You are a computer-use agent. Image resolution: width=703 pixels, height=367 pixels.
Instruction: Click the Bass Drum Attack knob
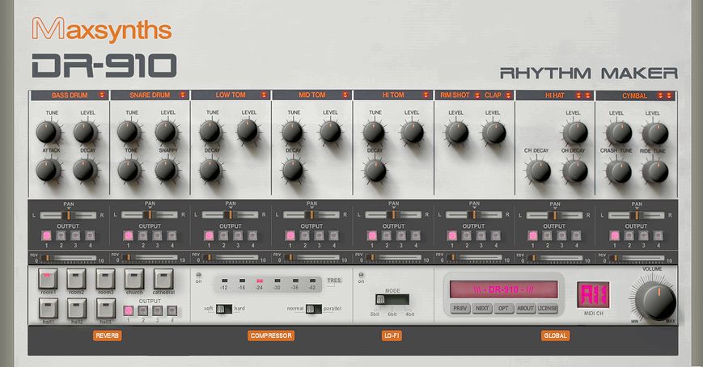click(x=48, y=169)
